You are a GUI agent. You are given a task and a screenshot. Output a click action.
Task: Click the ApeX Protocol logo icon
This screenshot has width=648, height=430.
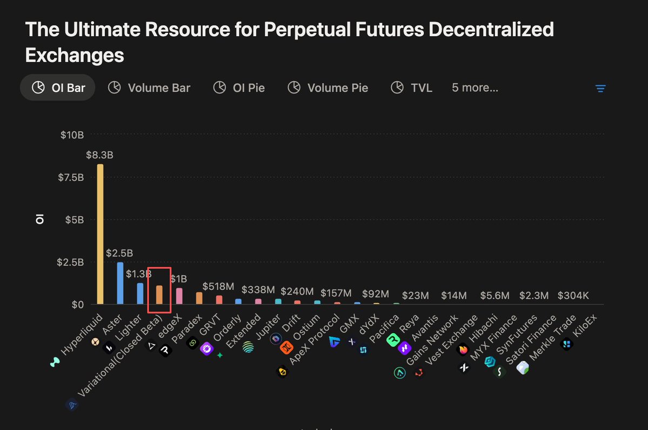pos(282,371)
